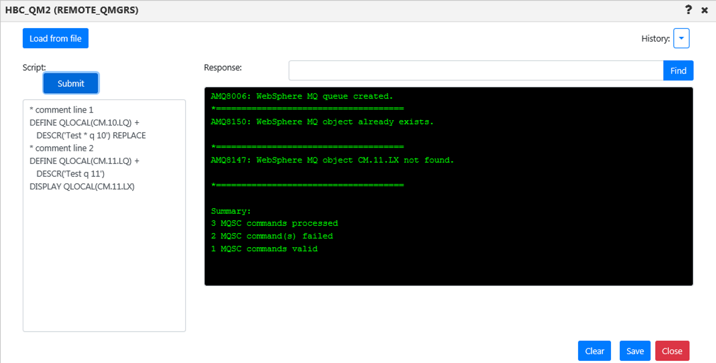Select "DESCR('Test * q 10') REPLACE" line
This screenshot has height=363, width=716.
[91, 135]
